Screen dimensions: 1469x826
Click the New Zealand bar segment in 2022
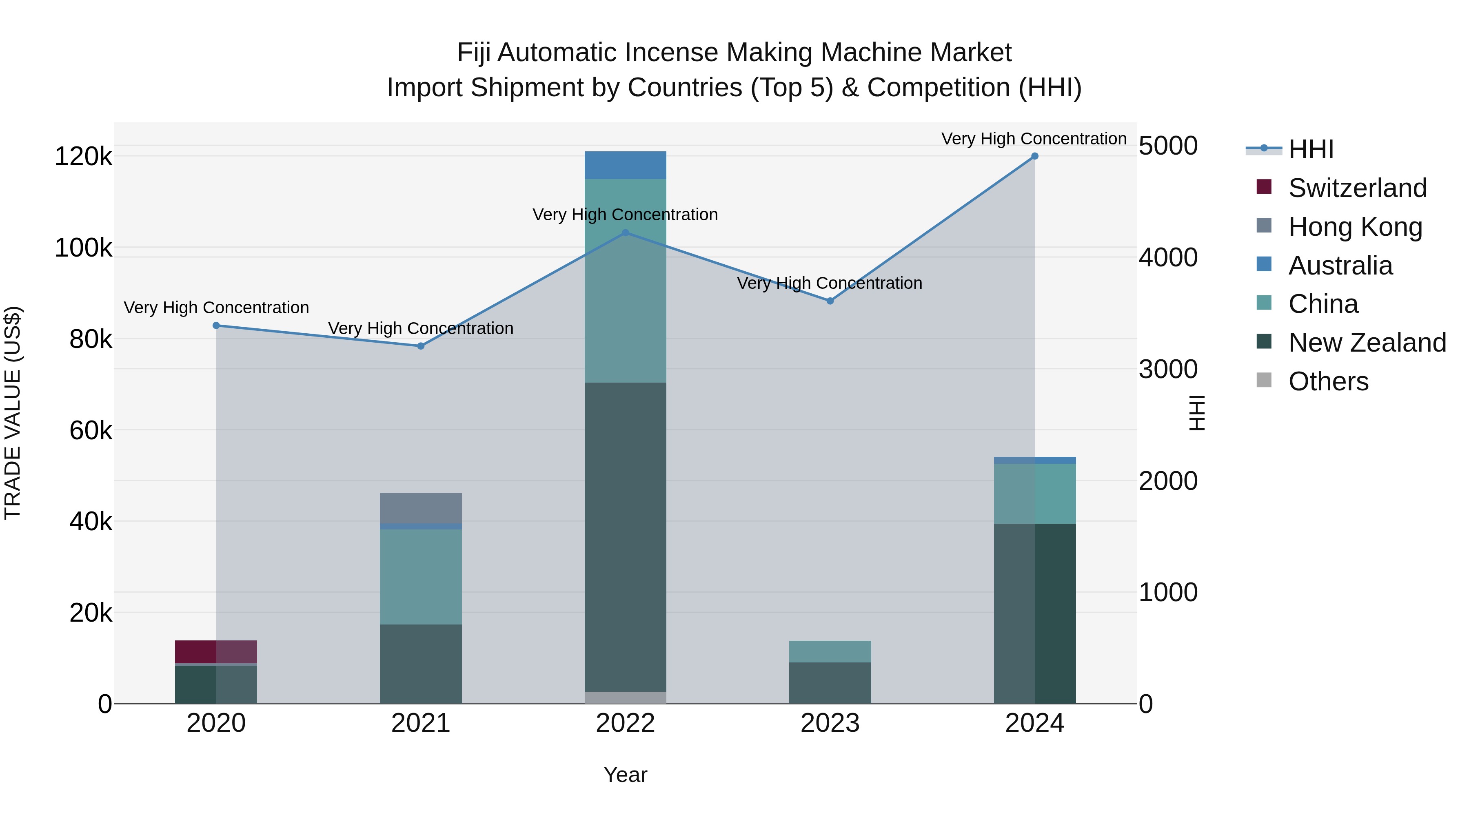(x=626, y=537)
